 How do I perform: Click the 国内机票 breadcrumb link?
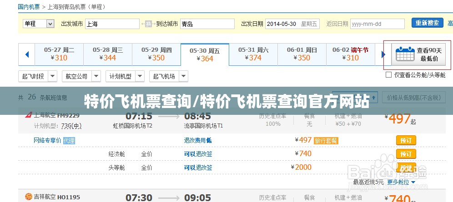tap(29, 6)
